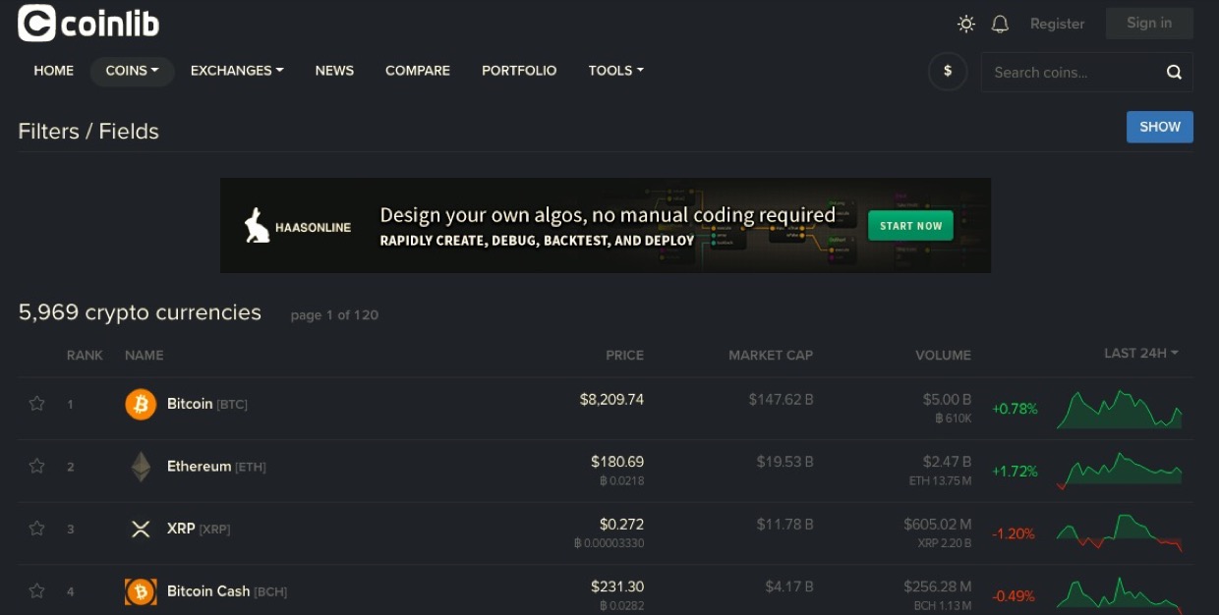
Task: Open the PORTFOLIO section
Action: click(519, 71)
